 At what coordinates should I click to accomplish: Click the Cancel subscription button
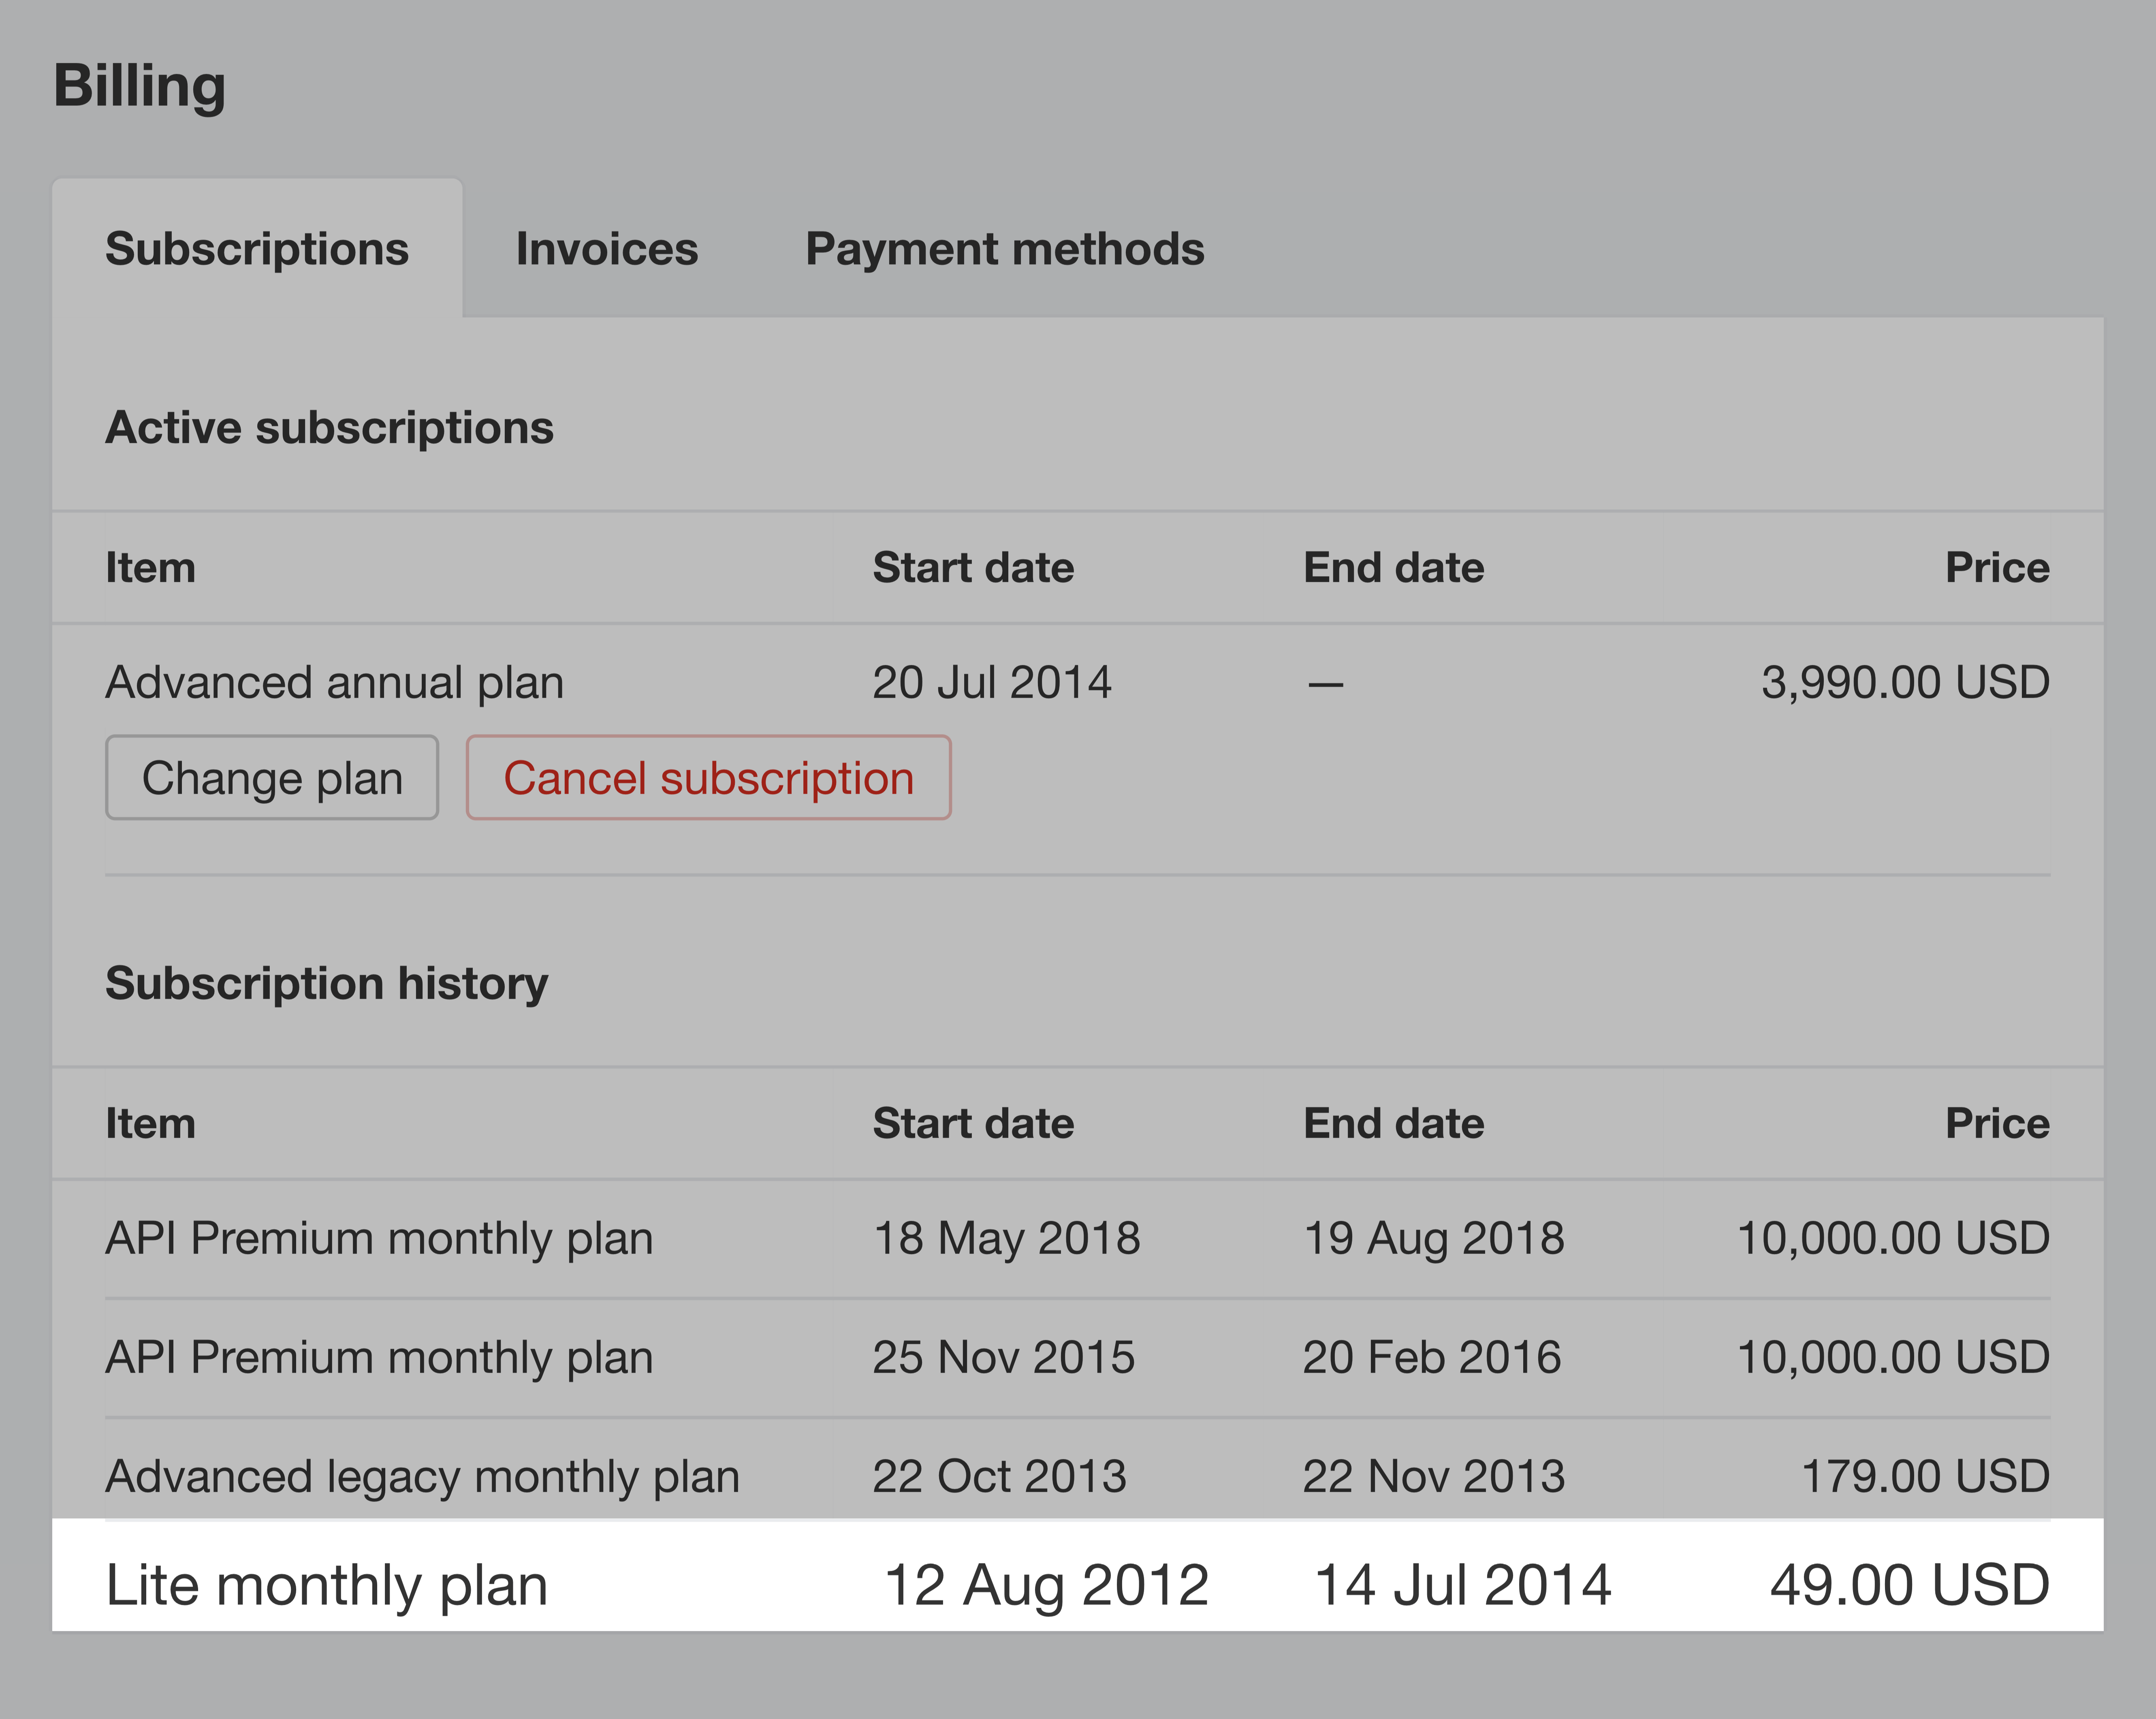tap(708, 778)
